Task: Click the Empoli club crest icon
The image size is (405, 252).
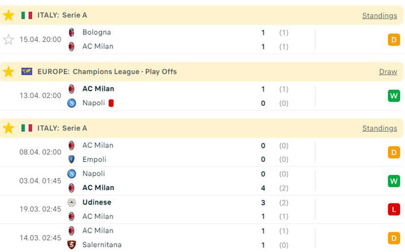Action: pyautogui.click(x=72, y=159)
